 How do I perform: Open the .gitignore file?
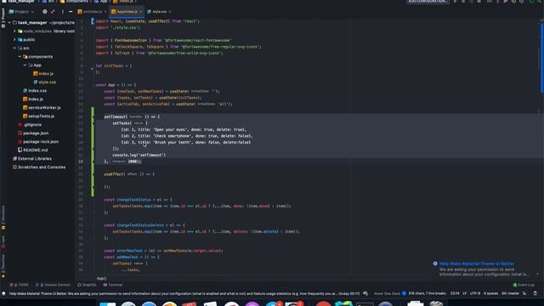(30, 125)
